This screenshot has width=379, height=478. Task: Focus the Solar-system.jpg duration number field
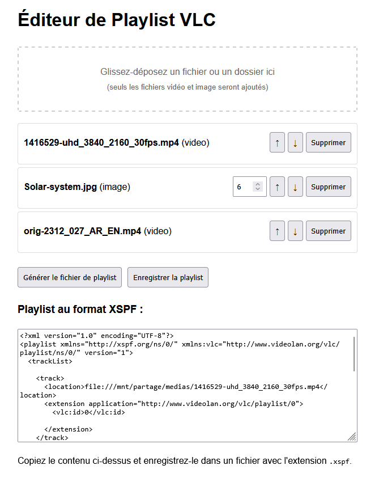tap(243, 187)
